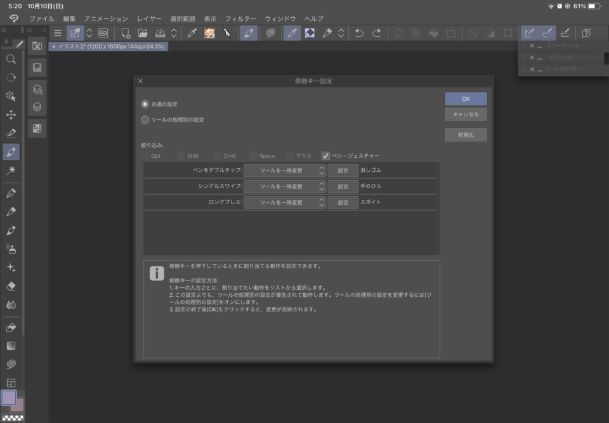Open the 選択範囲 menu
This screenshot has height=423, width=609.
[x=183, y=18]
